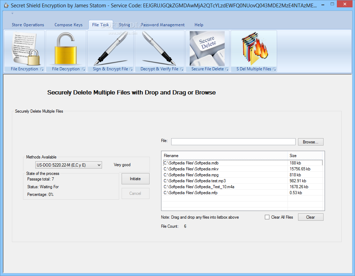Open the String tab
Viewport: 355px width, 276px height.
[x=124, y=25]
